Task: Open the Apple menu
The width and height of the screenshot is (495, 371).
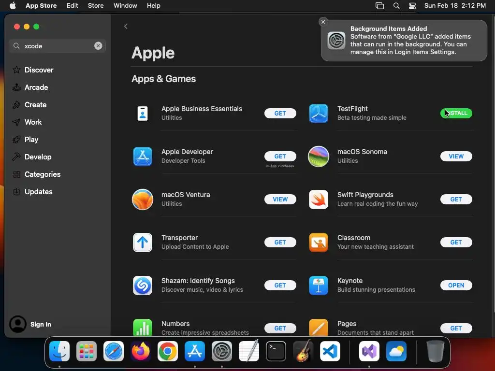Action: point(13,5)
